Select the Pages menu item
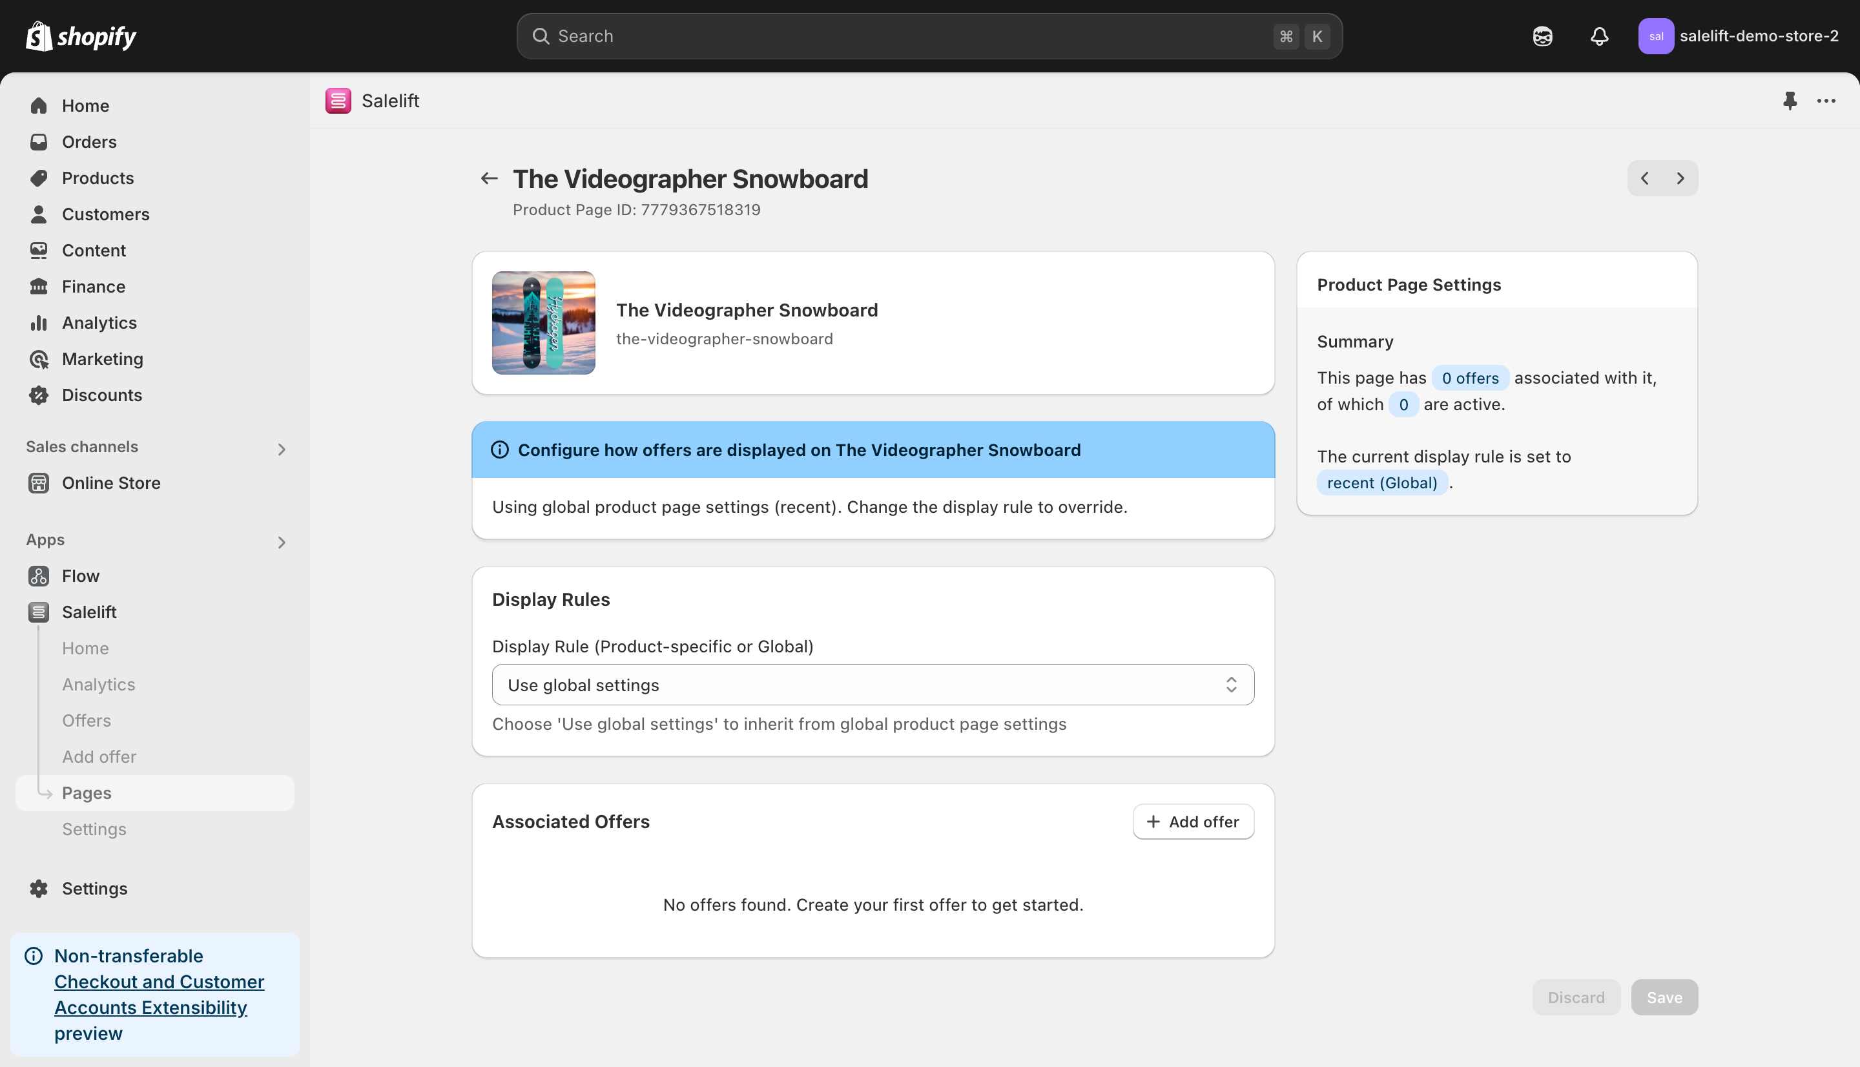The image size is (1860, 1067). tap(154, 793)
